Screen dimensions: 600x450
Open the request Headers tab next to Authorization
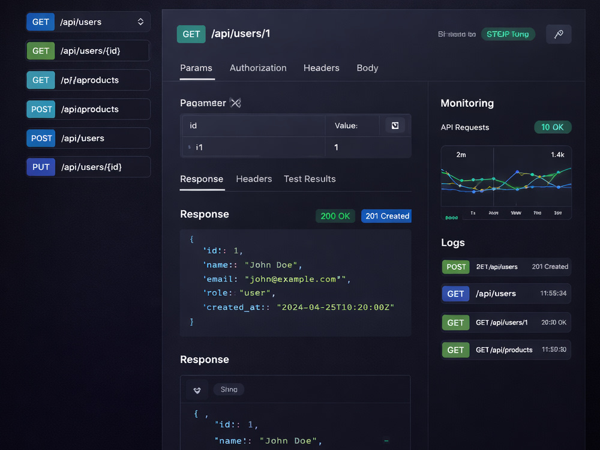pos(322,68)
